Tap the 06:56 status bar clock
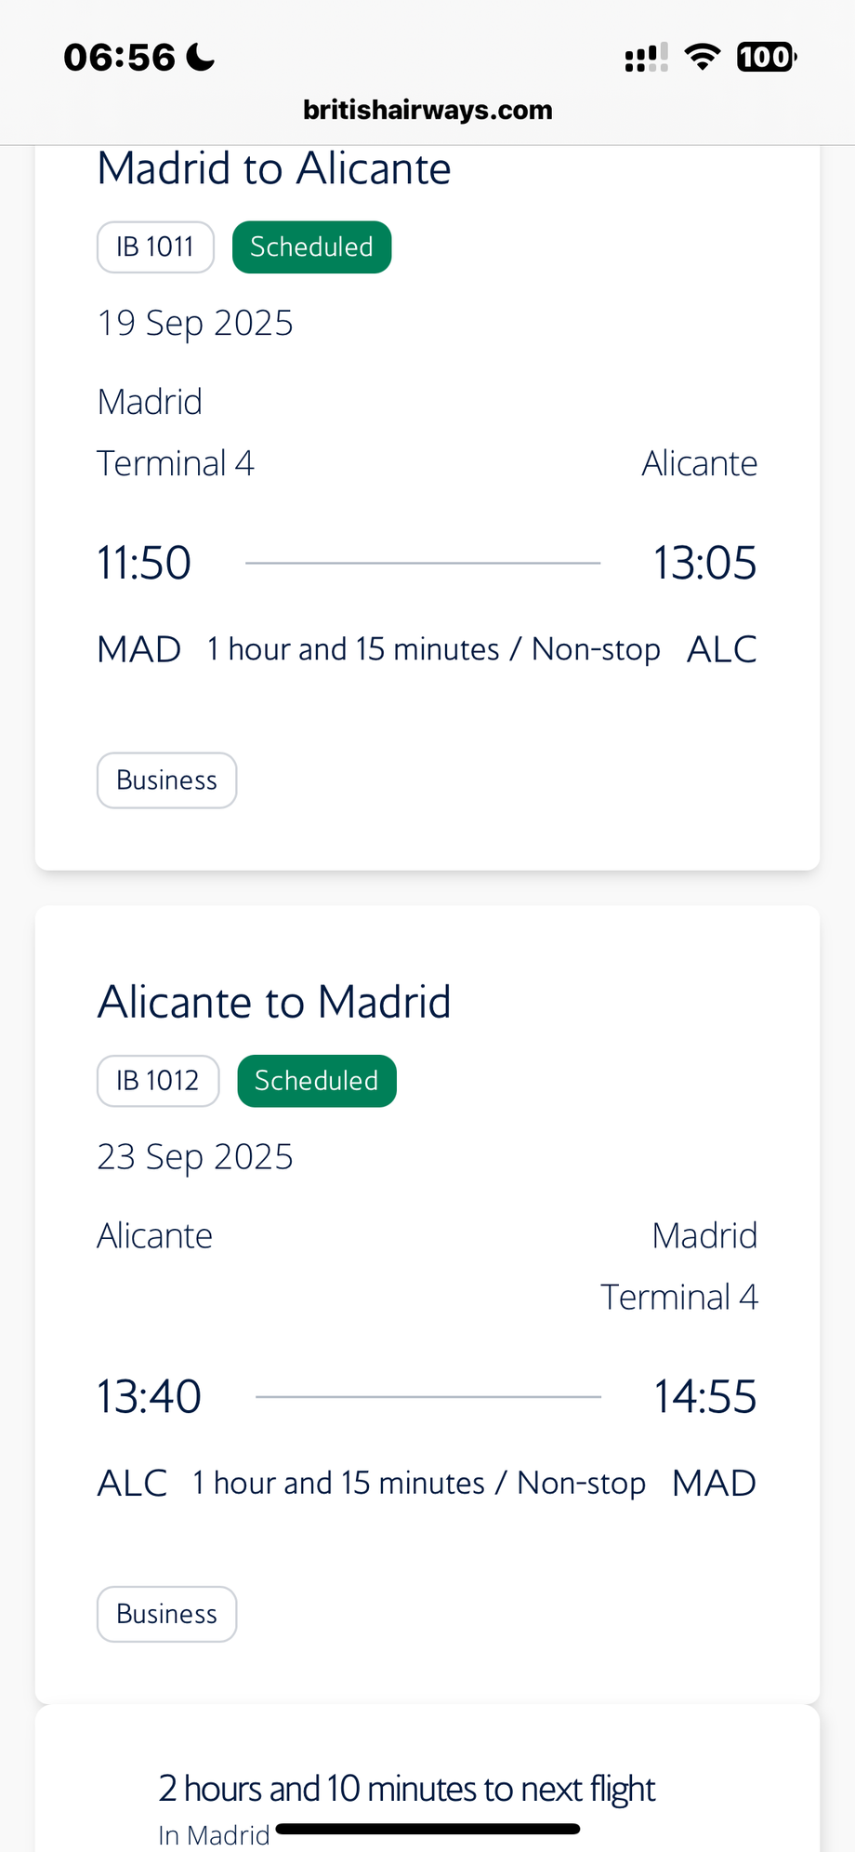This screenshot has height=1852, width=855. click(x=119, y=58)
